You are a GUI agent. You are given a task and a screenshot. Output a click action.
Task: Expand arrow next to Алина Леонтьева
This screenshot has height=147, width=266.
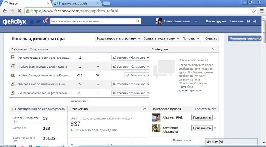(x=196, y=21)
